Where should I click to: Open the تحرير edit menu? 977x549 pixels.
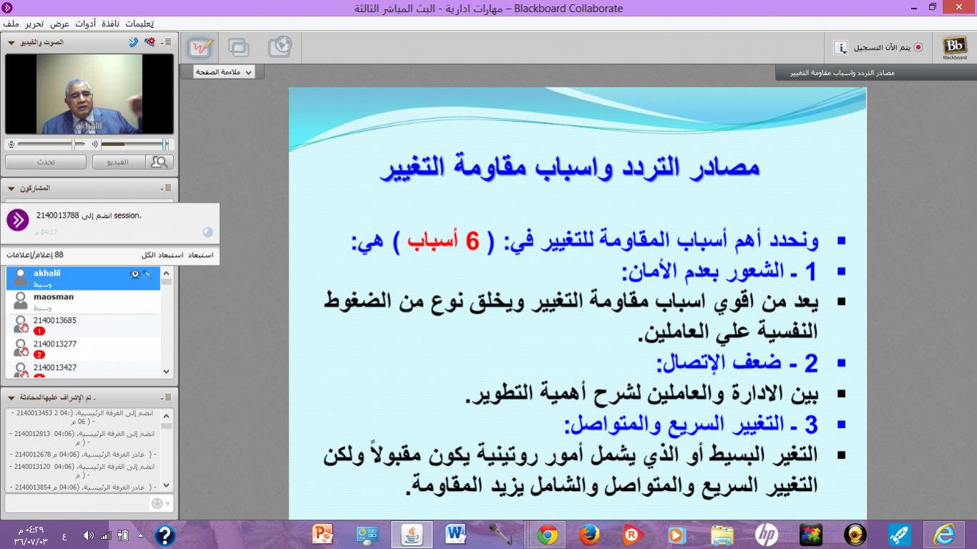point(34,24)
